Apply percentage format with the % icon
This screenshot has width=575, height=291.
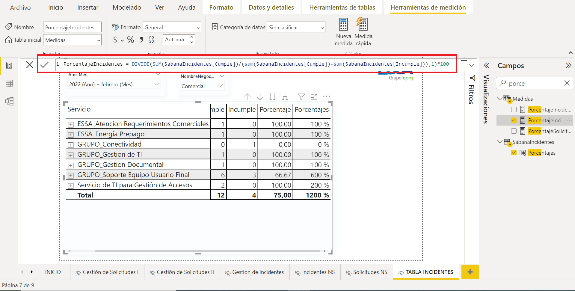[x=131, y=40]
